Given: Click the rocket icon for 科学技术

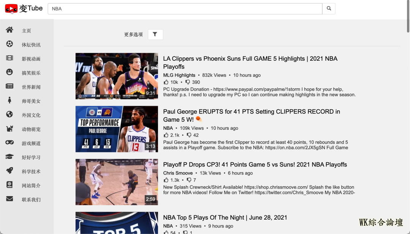Looking at the screenshot, I should point(9,171).
